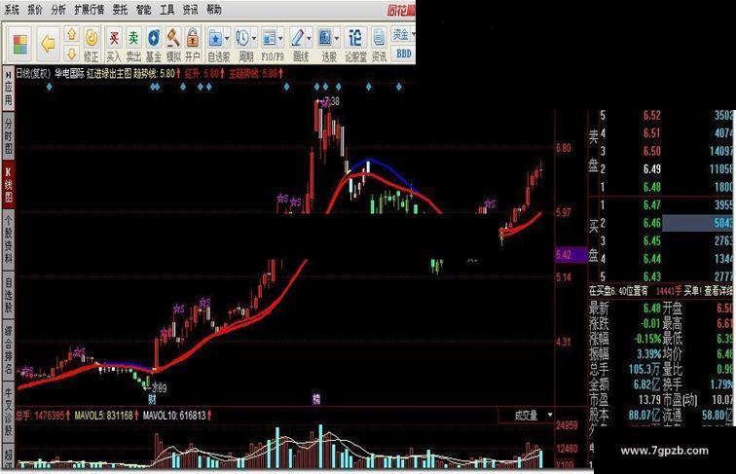Click the purple 榜 marker below the chart
Image resolution: width=736 pixels, height=474 pixels.
[316, 399]
